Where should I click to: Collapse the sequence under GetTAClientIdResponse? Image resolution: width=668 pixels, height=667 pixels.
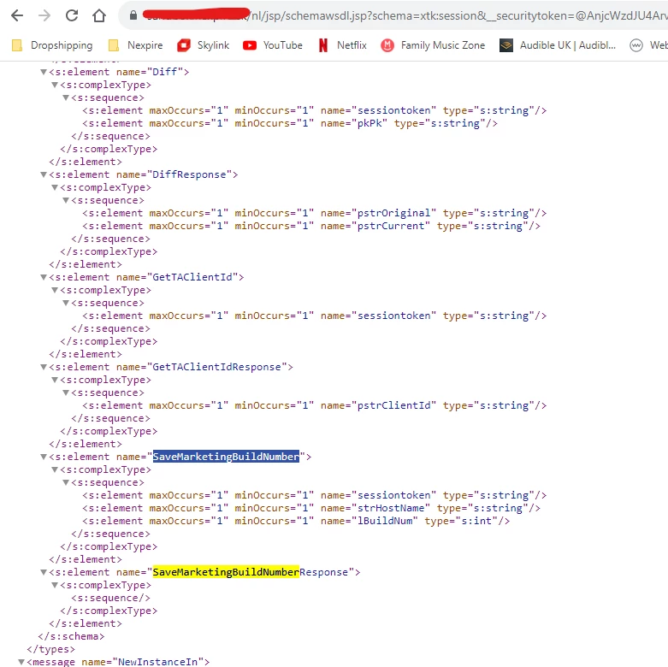(66, 393)
